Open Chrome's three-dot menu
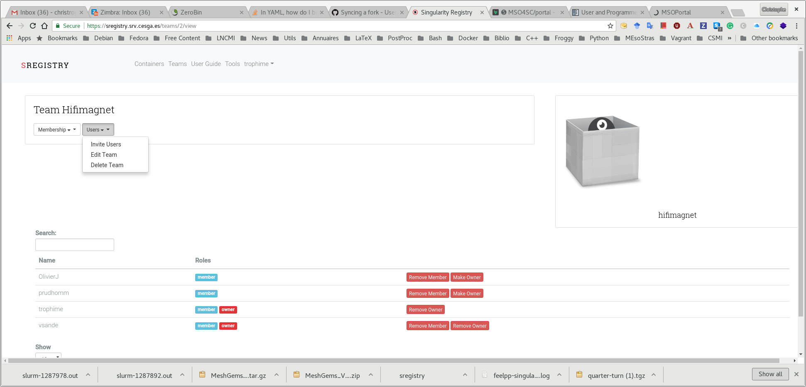 point(796,26)
